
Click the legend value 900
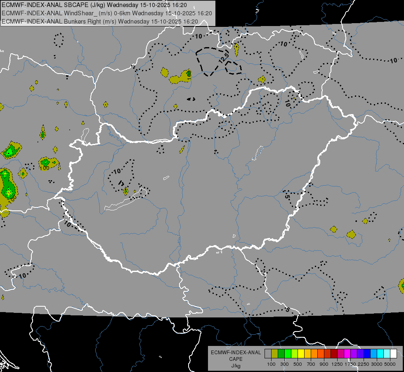click(324, 364)
